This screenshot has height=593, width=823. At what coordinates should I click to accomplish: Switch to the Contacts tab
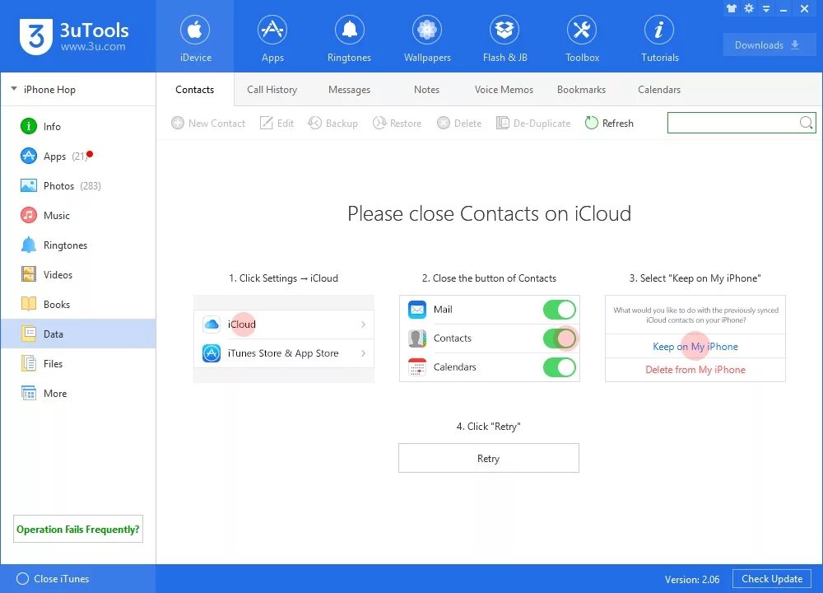pyautogui.click(x=195, y=90)
